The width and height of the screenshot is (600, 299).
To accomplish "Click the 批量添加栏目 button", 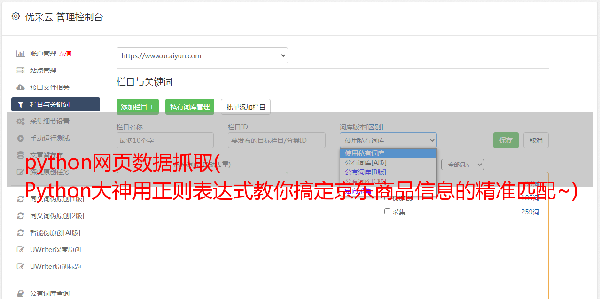I will (246, 107).
